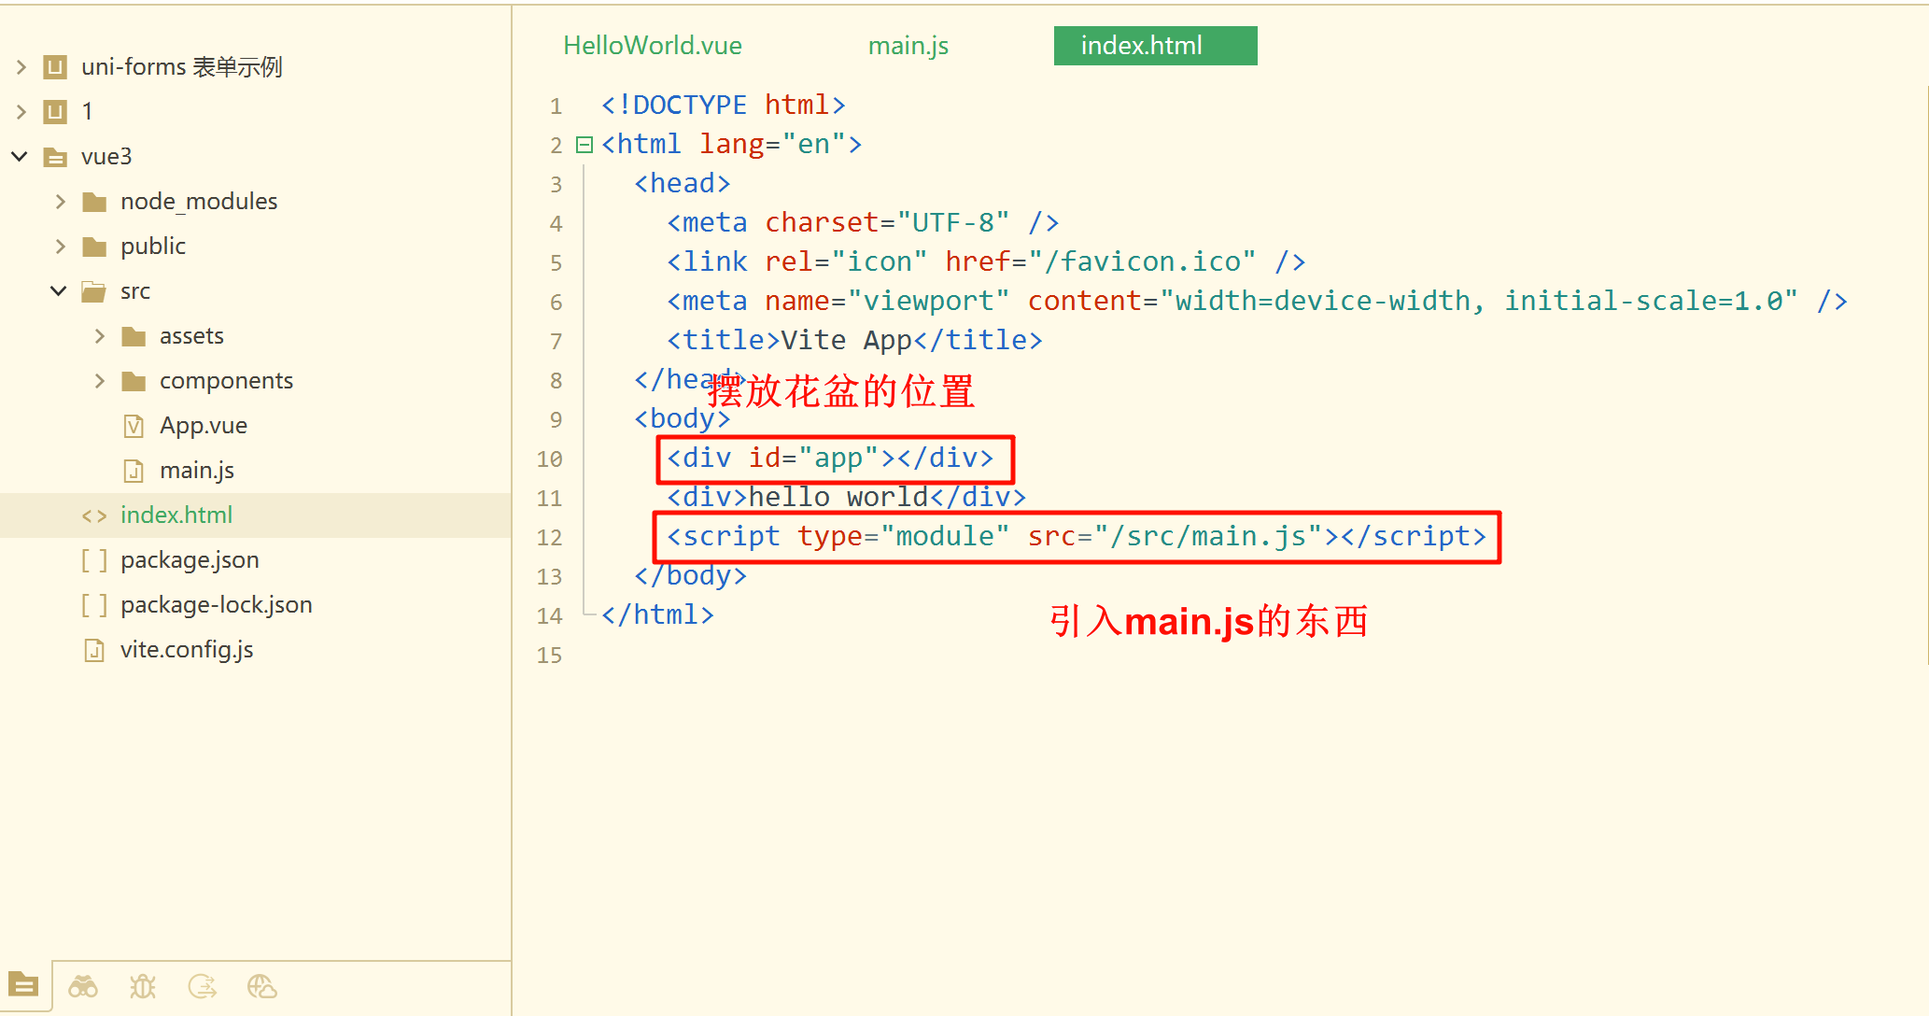The height and width of the screenshot is (1016, 1929).
Task: Open the globe cloud icon
Action: click(262, 986)
